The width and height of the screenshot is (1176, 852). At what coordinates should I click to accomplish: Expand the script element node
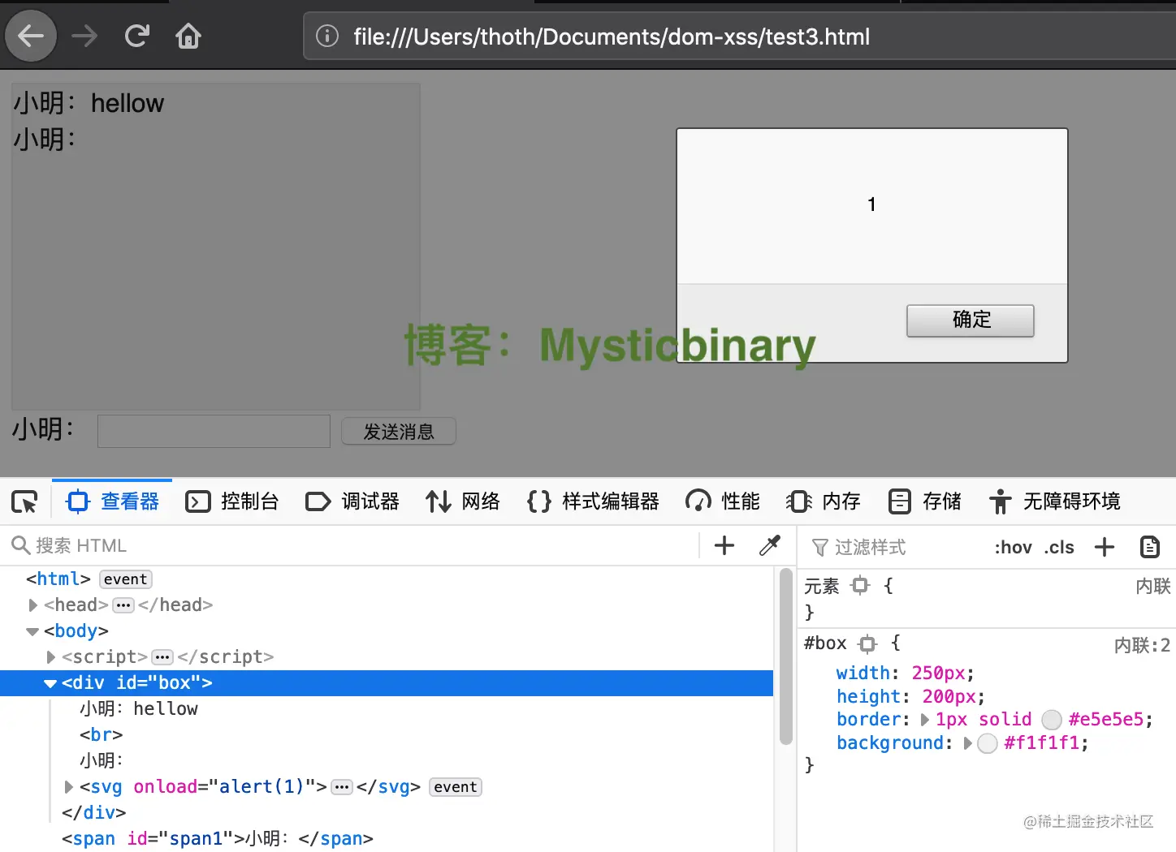pos(50,656)
